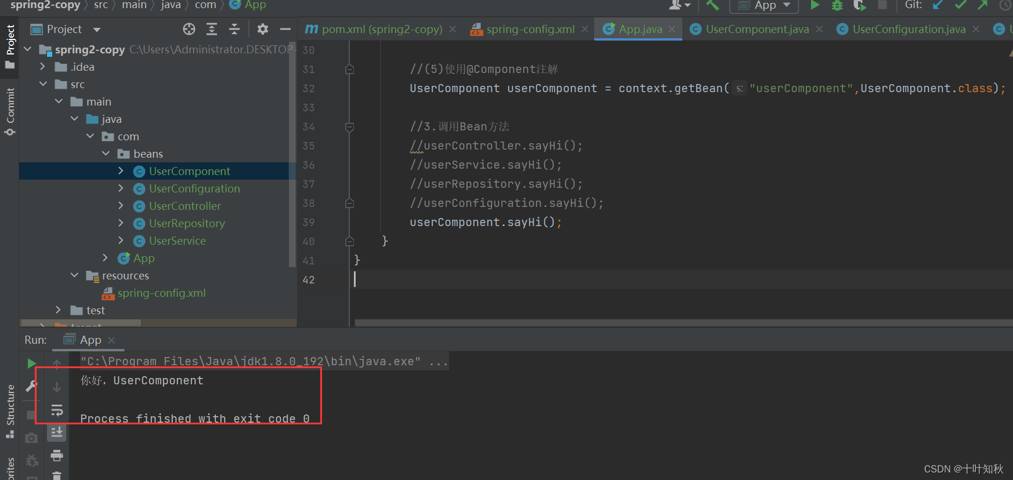The width and height of the screenshot is (1013, 480).
Task: Run App with the top green arrow
Action: [x=815, y=5]
